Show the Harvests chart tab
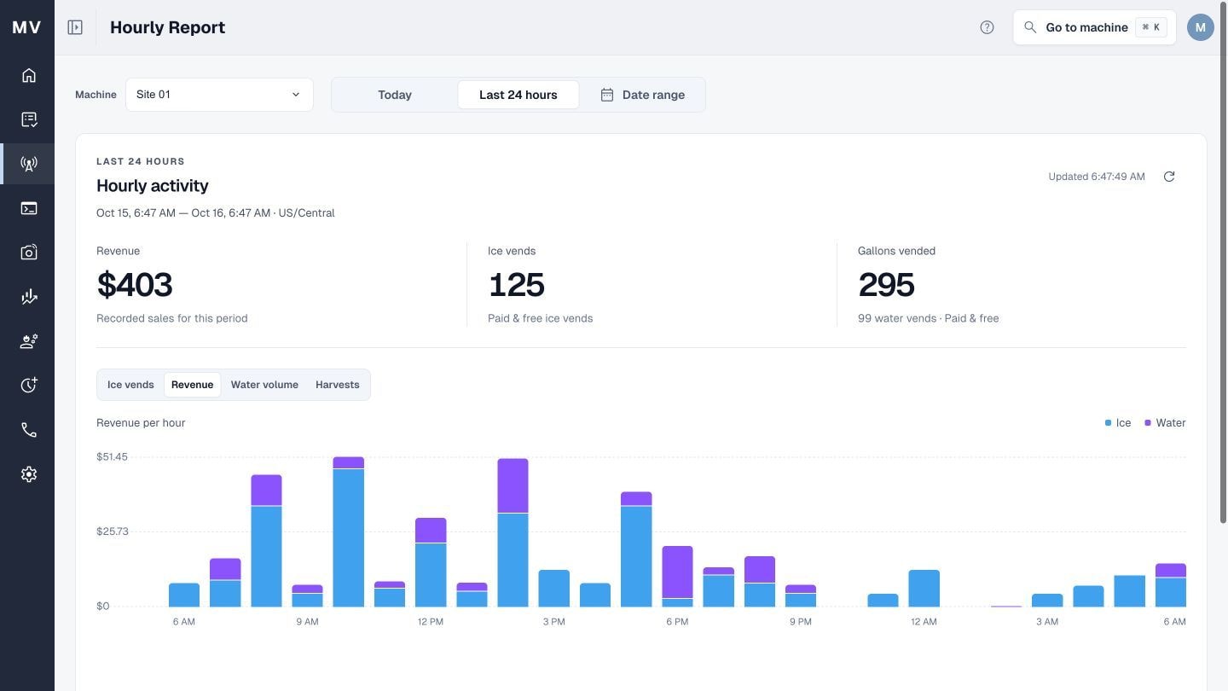This screenshot has width=1228, height=691. click(338, 385)
